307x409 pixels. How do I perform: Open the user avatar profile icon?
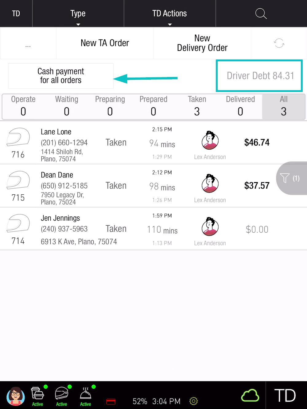(16, 396)
